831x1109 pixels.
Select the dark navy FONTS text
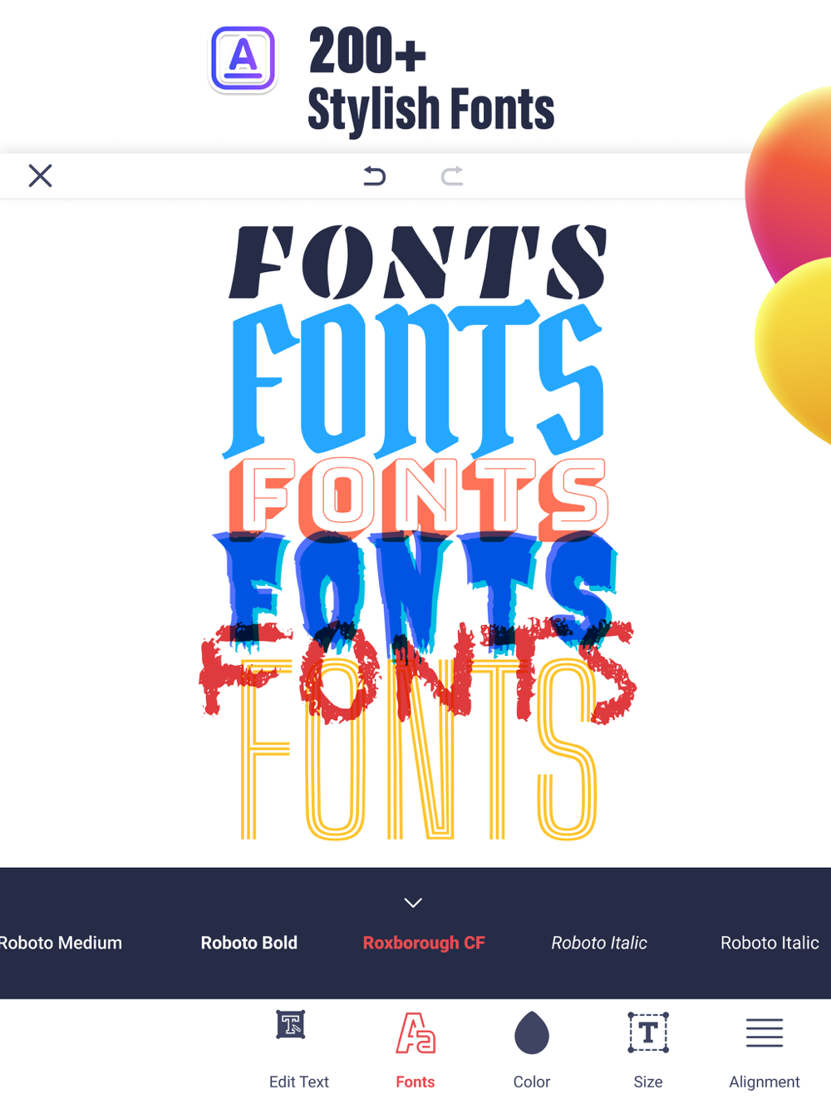[418, 262]
